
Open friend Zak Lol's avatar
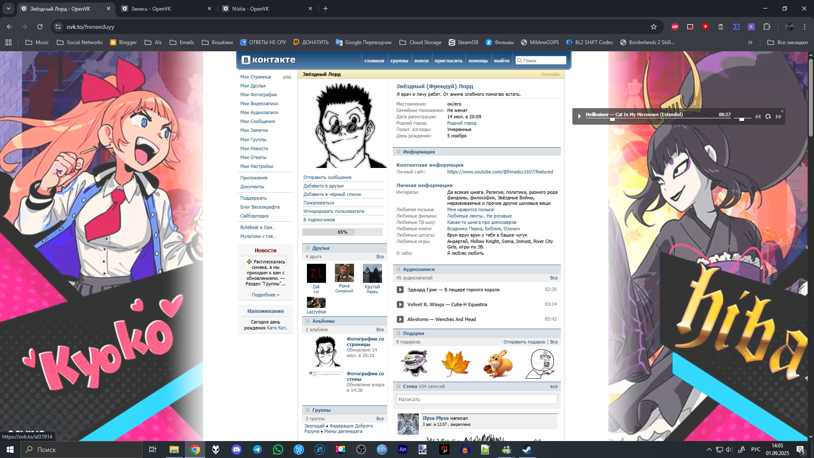(316, 273)
